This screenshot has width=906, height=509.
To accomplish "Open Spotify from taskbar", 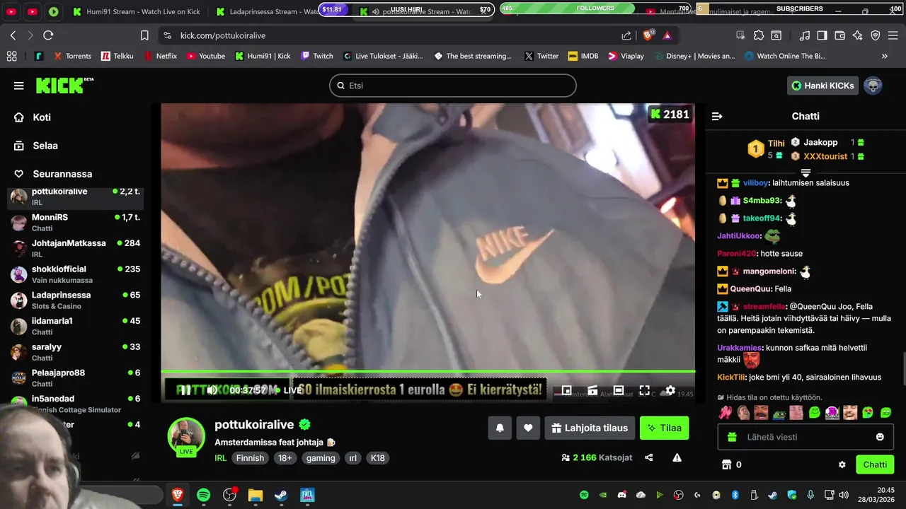I will [x=204, y=495].
